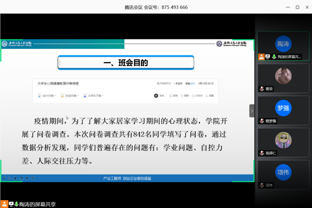
Task: Select the arrow pointer tool in the slide toolbar
Action: 27,178
